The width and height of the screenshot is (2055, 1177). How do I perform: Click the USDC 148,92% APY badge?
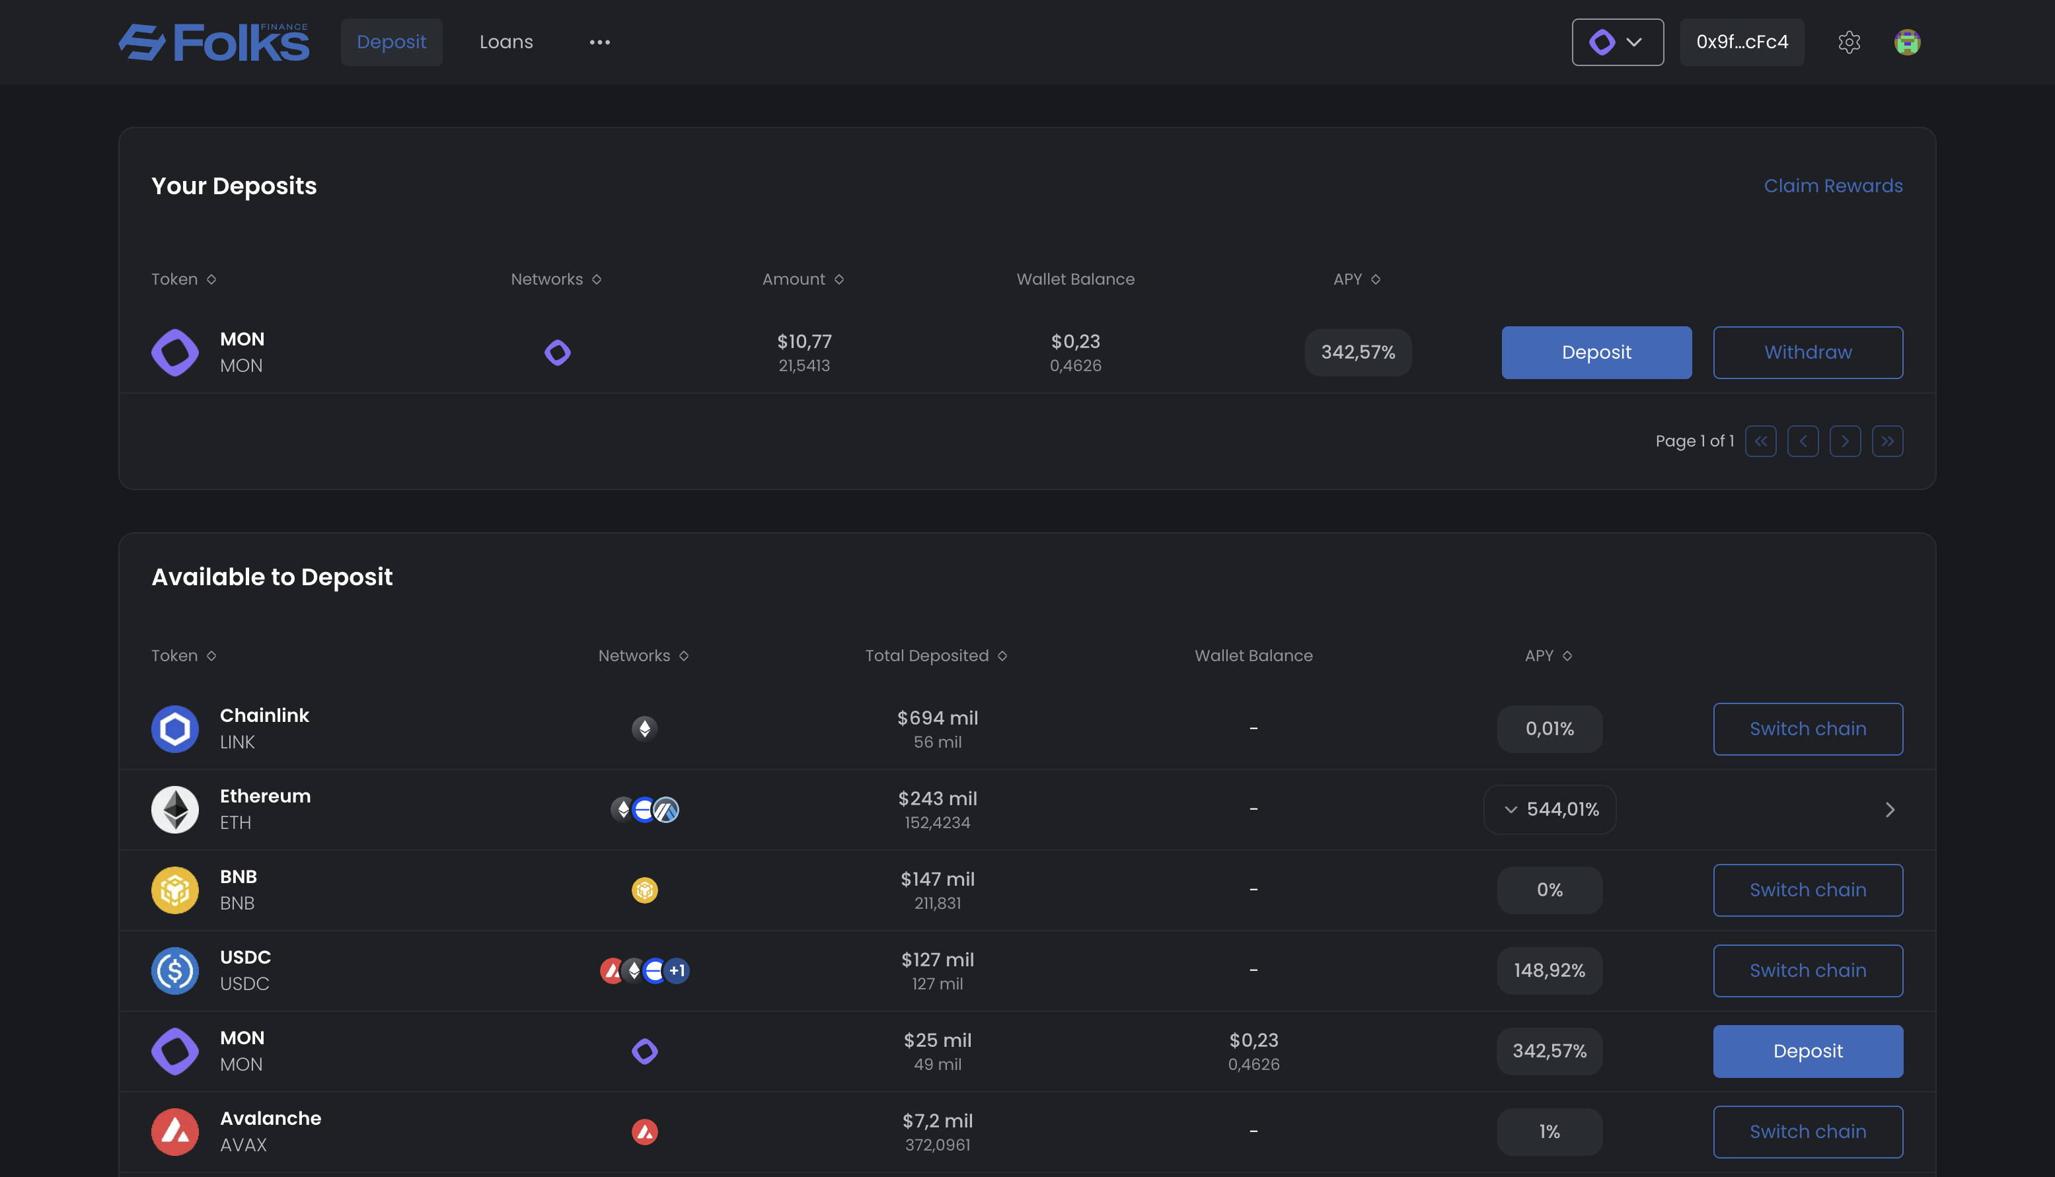pos(1550,971)
